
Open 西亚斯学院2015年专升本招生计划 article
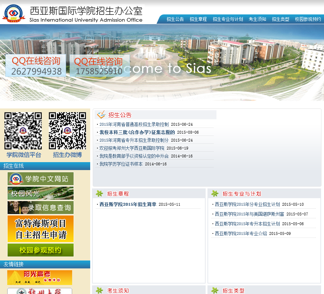click(x=248, y=224)
